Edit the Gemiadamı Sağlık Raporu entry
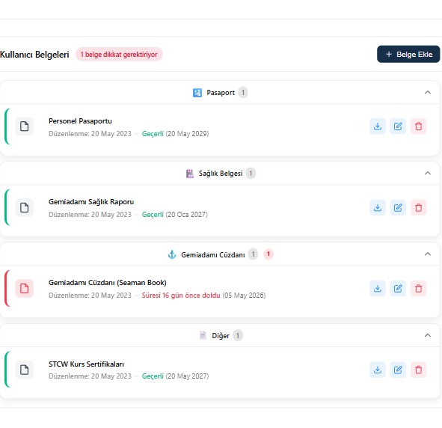The height and width of the screenshot is (428, 442). pyautogui.click(x=398, y=208)
